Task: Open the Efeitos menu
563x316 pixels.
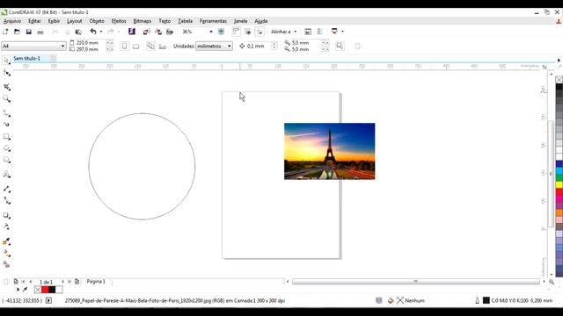Action: 119,21
